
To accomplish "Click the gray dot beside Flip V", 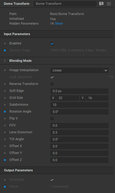I will pyautogui.click(x=5, y=119).
